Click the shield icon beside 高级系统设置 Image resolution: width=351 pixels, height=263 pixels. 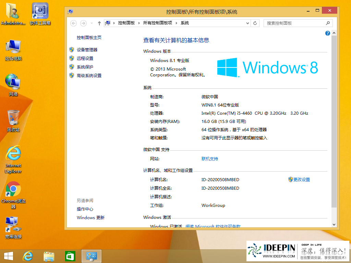click(x=72, y=75)
